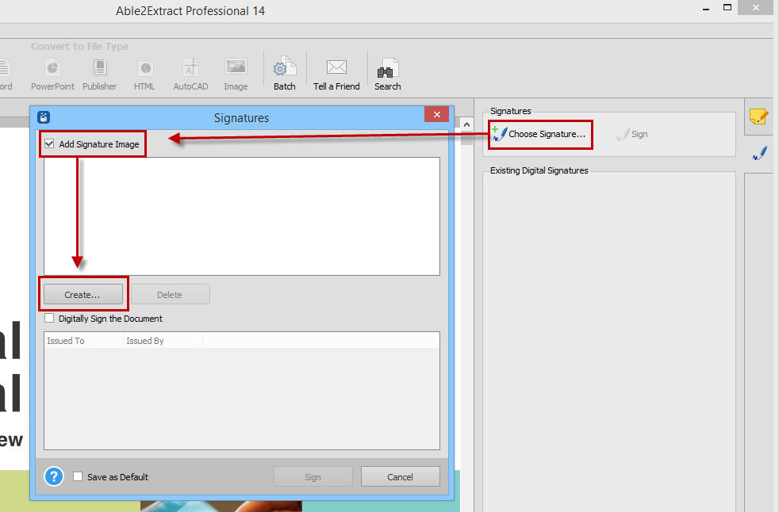Cancel the Signatures dialog
Viewport: 779px width, 512px height.
click(x=401, y=477)
